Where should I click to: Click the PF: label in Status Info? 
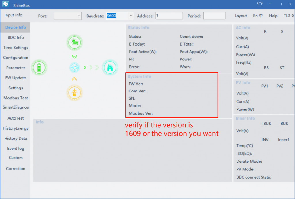click(131, 59)
